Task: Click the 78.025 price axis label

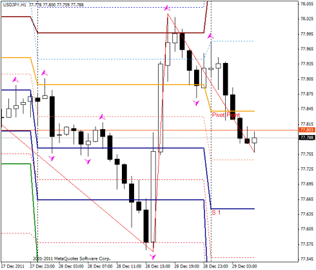Action: [307, 19]
